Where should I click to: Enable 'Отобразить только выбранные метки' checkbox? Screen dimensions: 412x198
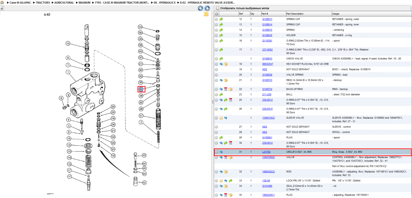click(217, 8)
